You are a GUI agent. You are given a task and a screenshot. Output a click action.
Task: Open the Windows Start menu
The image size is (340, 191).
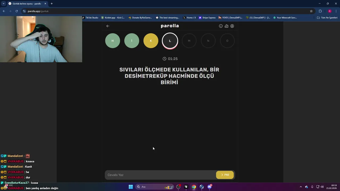(131, 187)
